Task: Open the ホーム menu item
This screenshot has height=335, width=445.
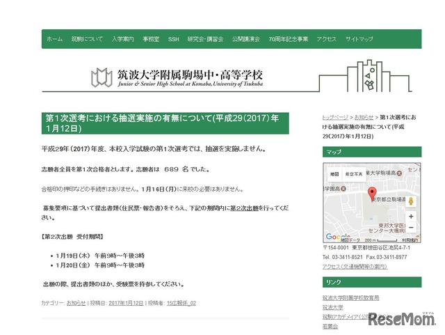Action: click(x=54, y=39)
